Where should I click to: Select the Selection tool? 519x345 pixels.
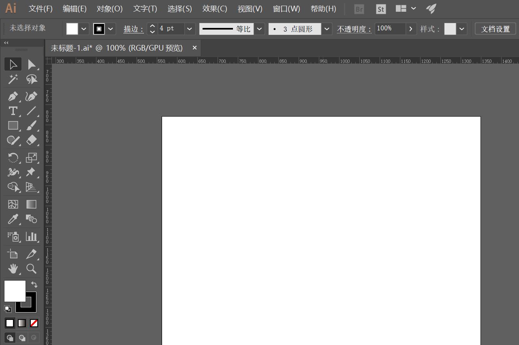coord(13,64)
